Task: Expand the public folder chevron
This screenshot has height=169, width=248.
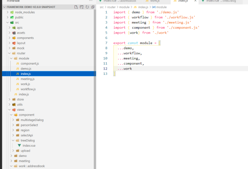Action: pyautogui.click(x=8, y=17)
